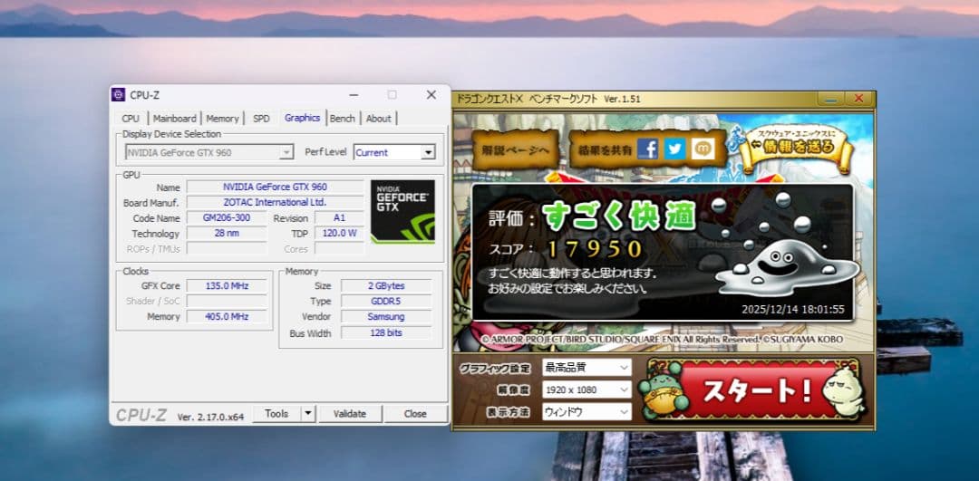This screenshot has height=481, width=979.
Task: Click the TDP 120.0 W value
Action: 339,234
